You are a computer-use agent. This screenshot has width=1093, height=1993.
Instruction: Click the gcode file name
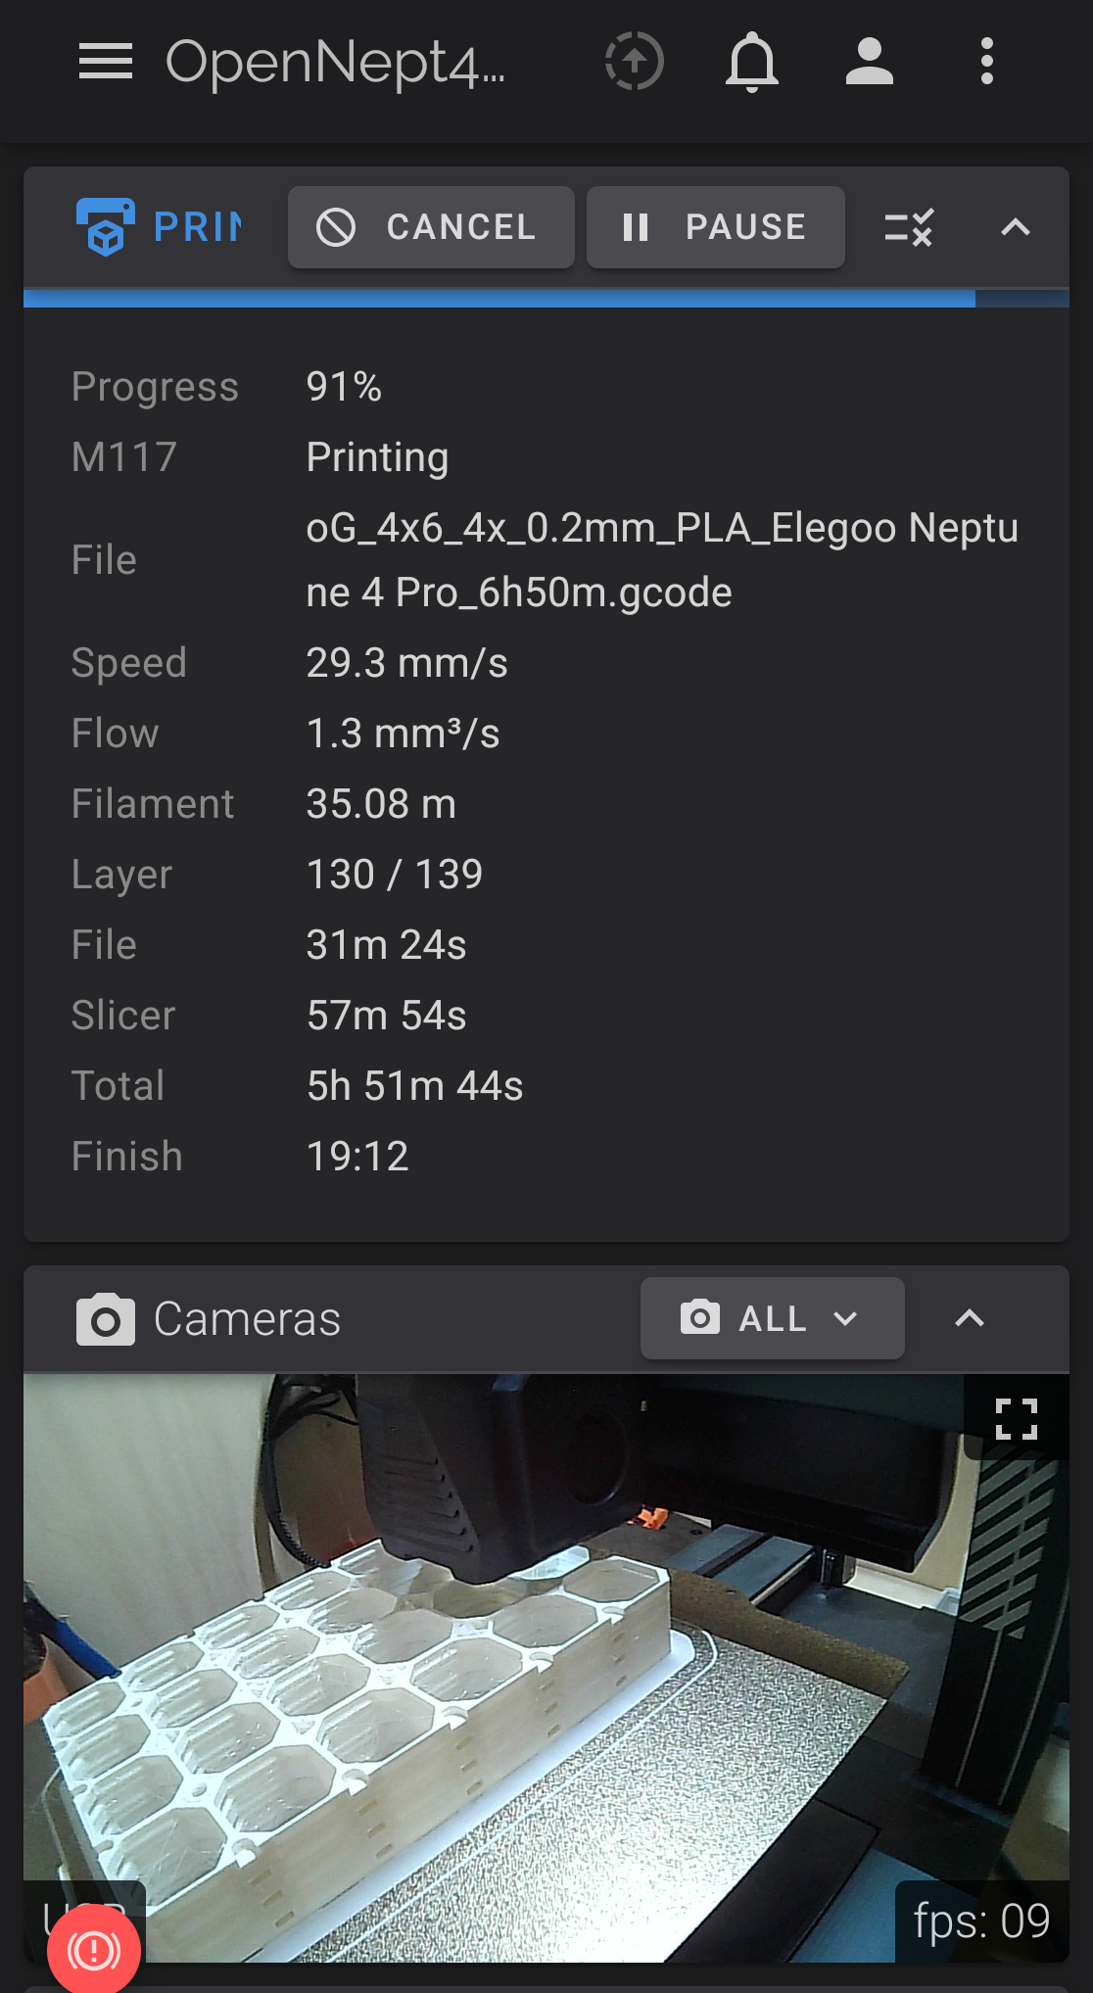pyautogui.click(x=662, y=559)
